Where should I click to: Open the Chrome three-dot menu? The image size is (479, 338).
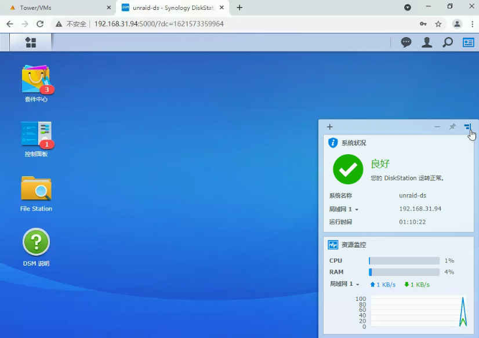tap(473, 24)
